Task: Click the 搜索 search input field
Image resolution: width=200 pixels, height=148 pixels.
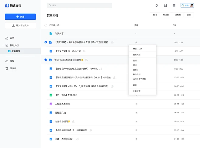Action: pos(79,5)
